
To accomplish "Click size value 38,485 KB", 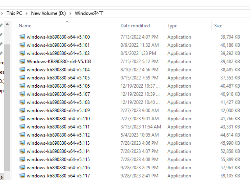I will [x=230, y=70].
